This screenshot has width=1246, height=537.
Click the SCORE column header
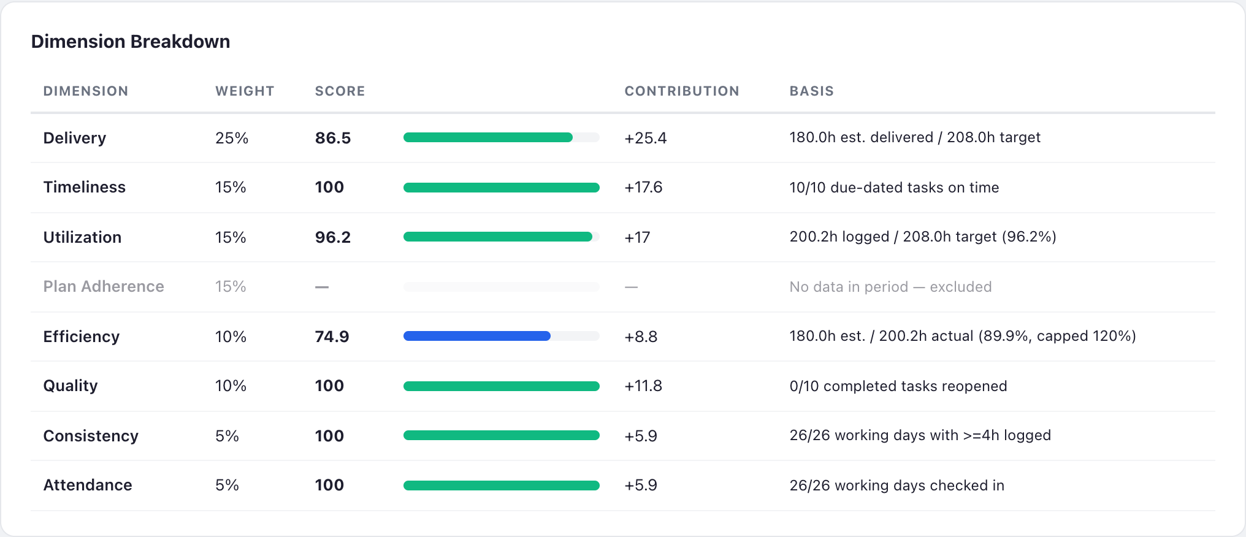tap(340, 91)
